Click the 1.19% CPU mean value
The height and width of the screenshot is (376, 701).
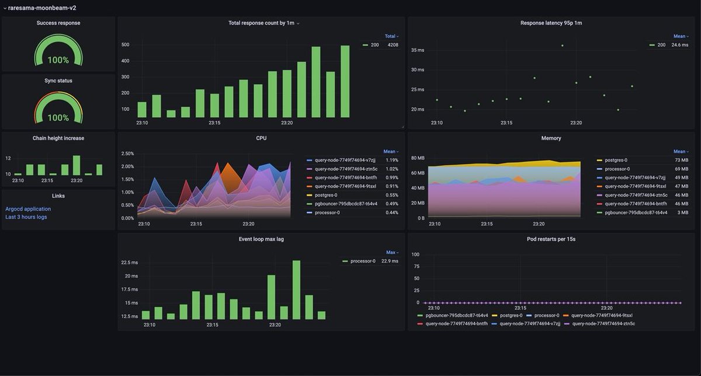392,160
